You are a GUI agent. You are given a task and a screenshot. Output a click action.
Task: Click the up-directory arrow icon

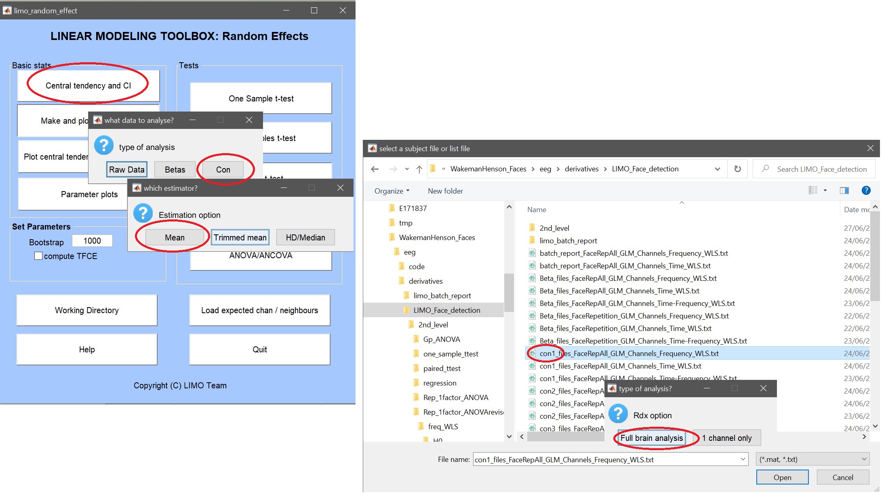tap(419, 169)
